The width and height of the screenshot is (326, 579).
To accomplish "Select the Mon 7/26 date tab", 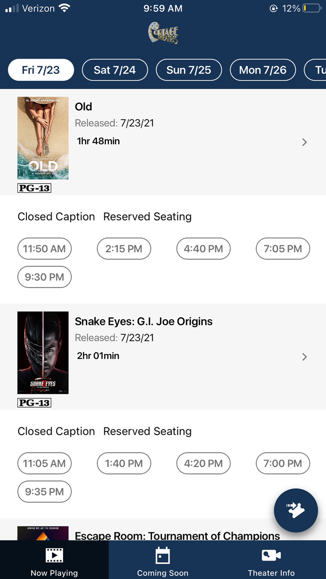I will (x=263, y=70).
